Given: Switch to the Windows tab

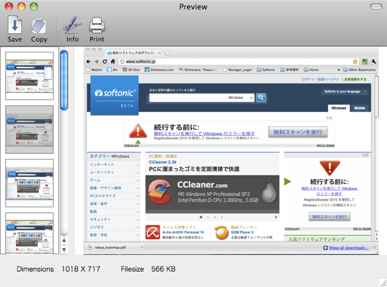Looking at the screenshot, I should [x=339, y=108].
